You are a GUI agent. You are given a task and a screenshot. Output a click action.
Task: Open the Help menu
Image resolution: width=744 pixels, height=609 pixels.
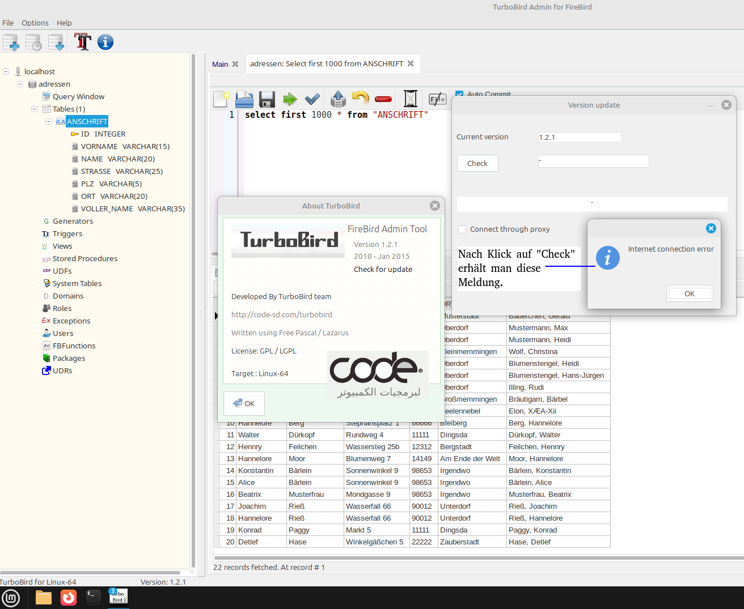[64, 23]
